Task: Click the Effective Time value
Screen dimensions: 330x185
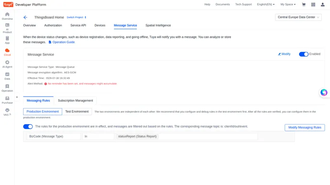Action: tap(58, 78)
